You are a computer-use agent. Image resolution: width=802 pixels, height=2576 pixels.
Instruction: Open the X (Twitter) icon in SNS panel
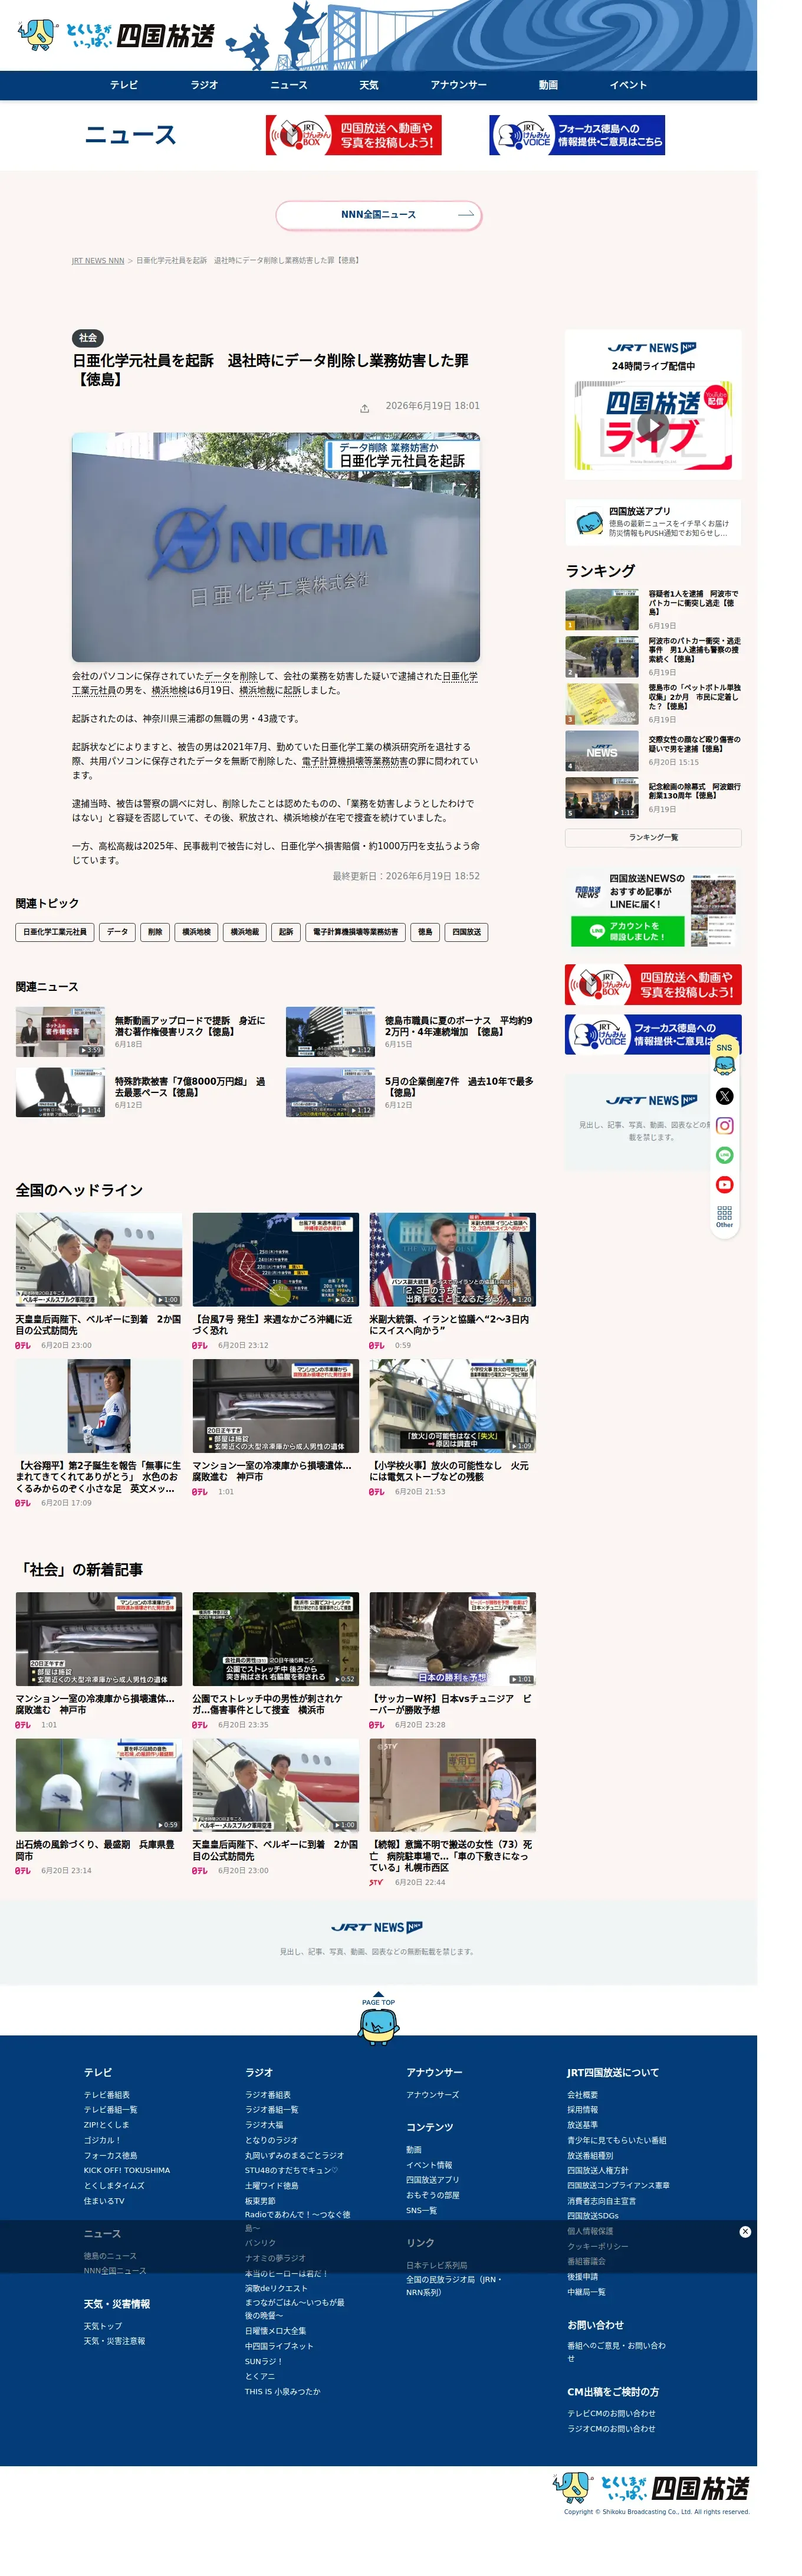click(x=724, y=1096)
